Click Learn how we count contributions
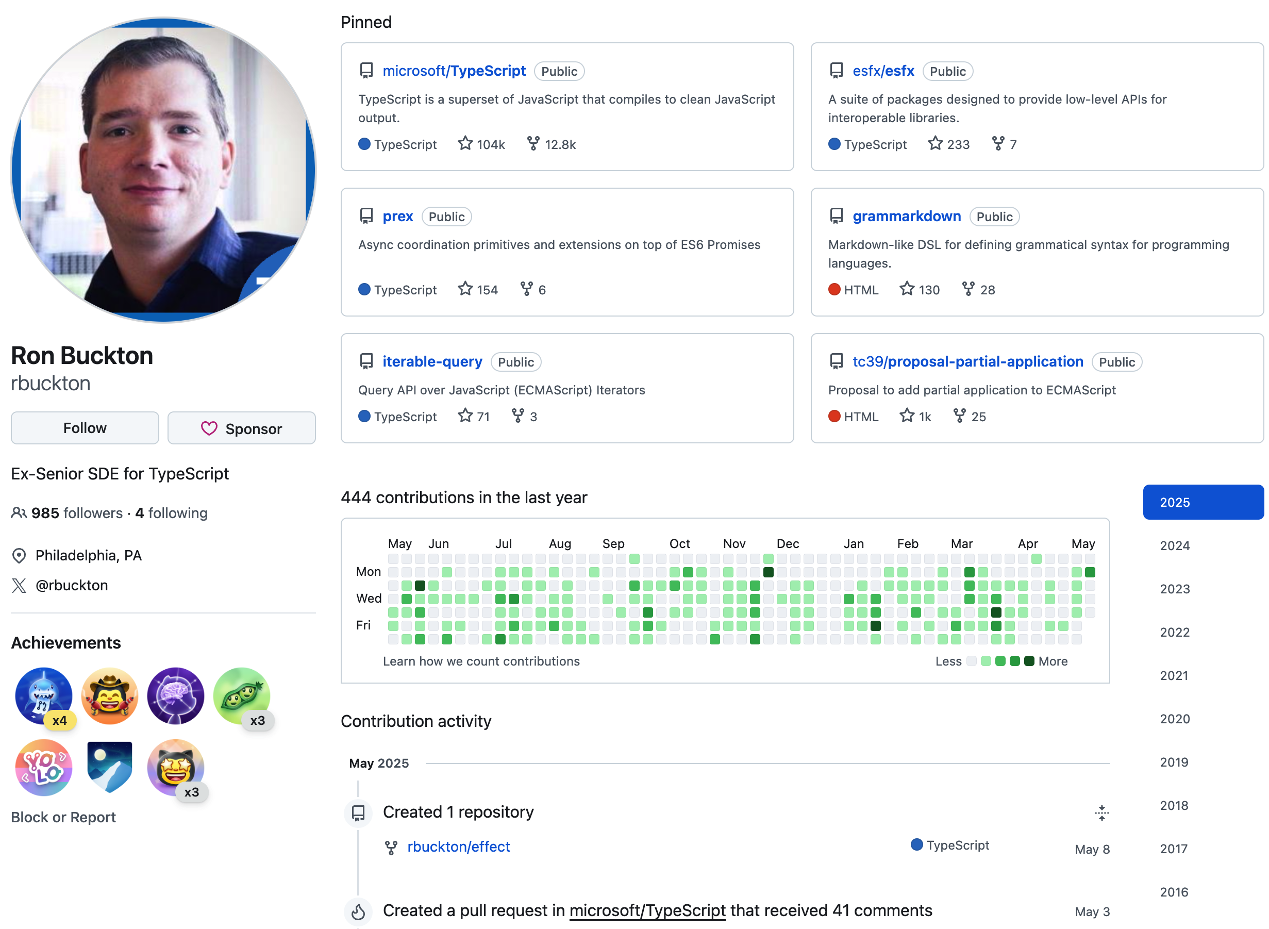Viewport: 1269px width, 929px height. (481, 661)
